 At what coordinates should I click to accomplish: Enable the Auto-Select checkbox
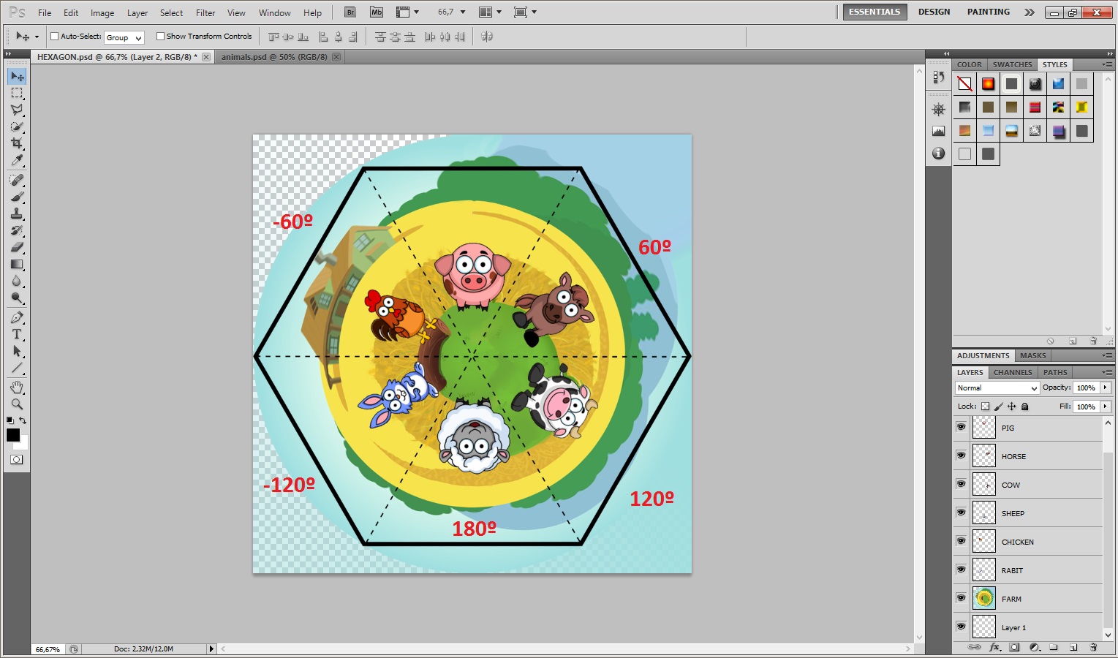54,37
